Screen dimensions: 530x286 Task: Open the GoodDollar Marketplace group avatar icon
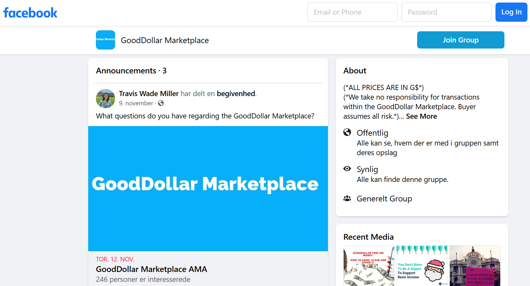coord(105,40)
